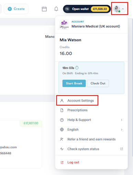Click the add-person refer icon
The height and width of the screenshot is (175, 133).
click(62, 139)
